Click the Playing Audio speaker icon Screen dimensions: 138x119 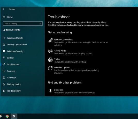click(50, 52)
